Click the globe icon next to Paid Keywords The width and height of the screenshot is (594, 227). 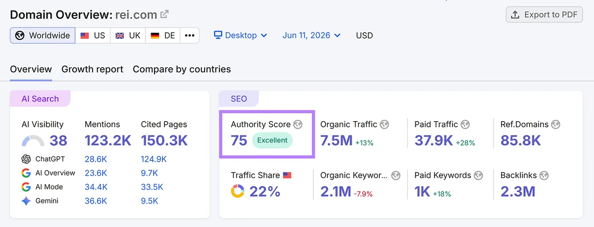(x=478, y=175)
